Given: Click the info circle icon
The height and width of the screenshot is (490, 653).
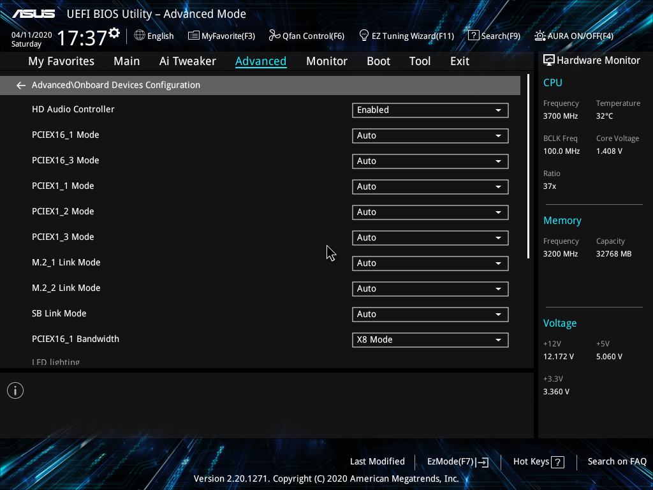Looking at the screenshot, I should point(15,390).
